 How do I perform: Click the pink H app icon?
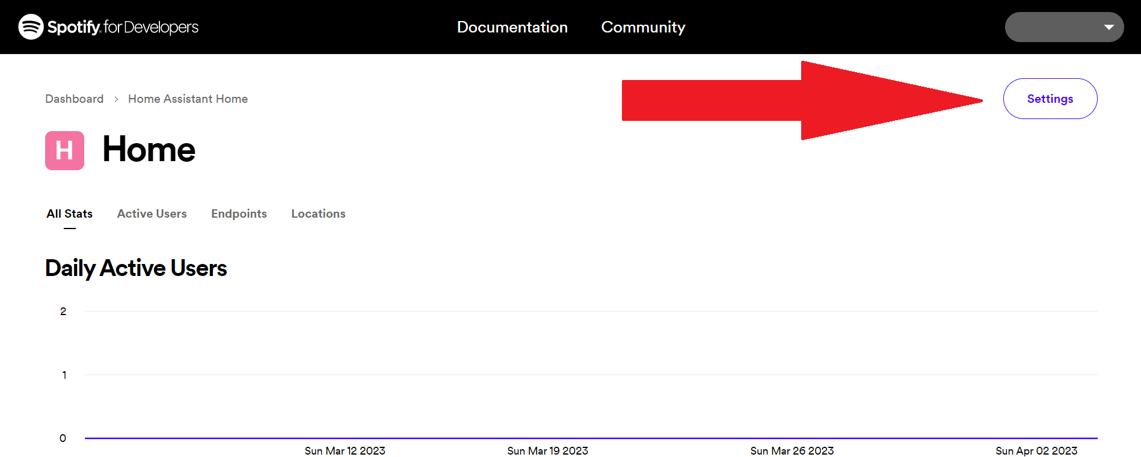[x=64, y=150]
